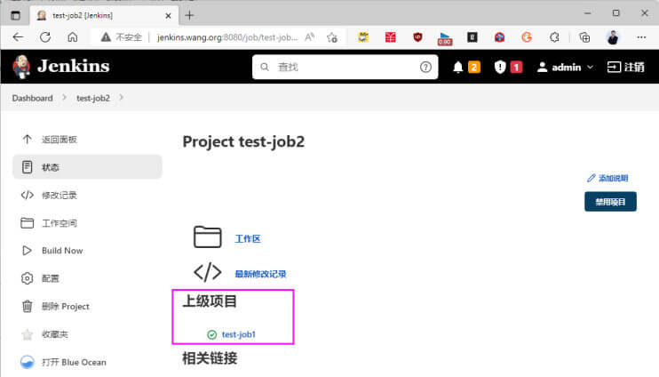
Task: Close the test-job2 [Jenkins] tab
Action: pos(168,16)
